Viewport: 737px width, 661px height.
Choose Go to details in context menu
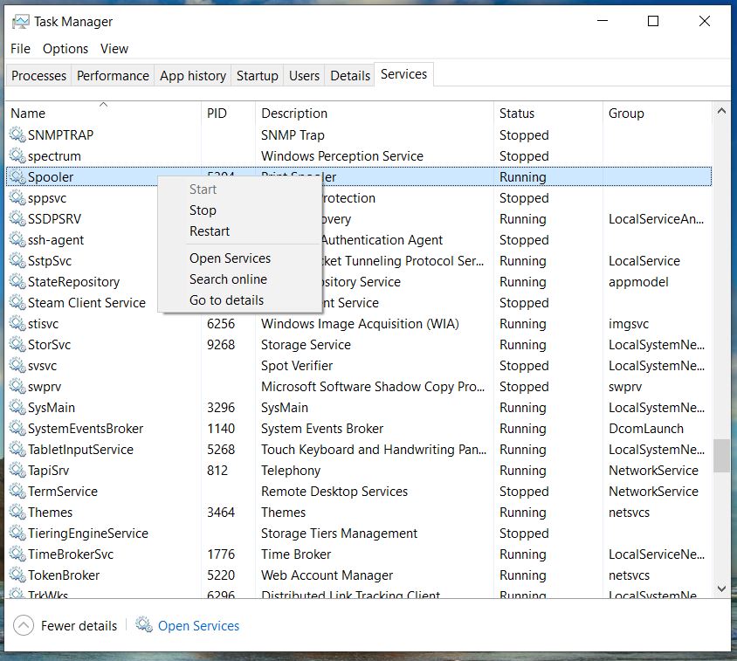point(240,300)
